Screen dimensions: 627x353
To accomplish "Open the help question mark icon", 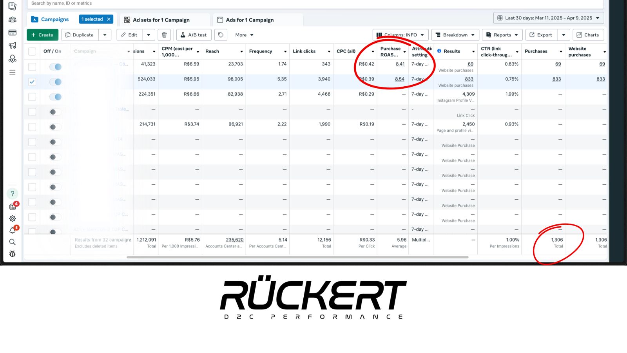I will (x=13, y=193).
